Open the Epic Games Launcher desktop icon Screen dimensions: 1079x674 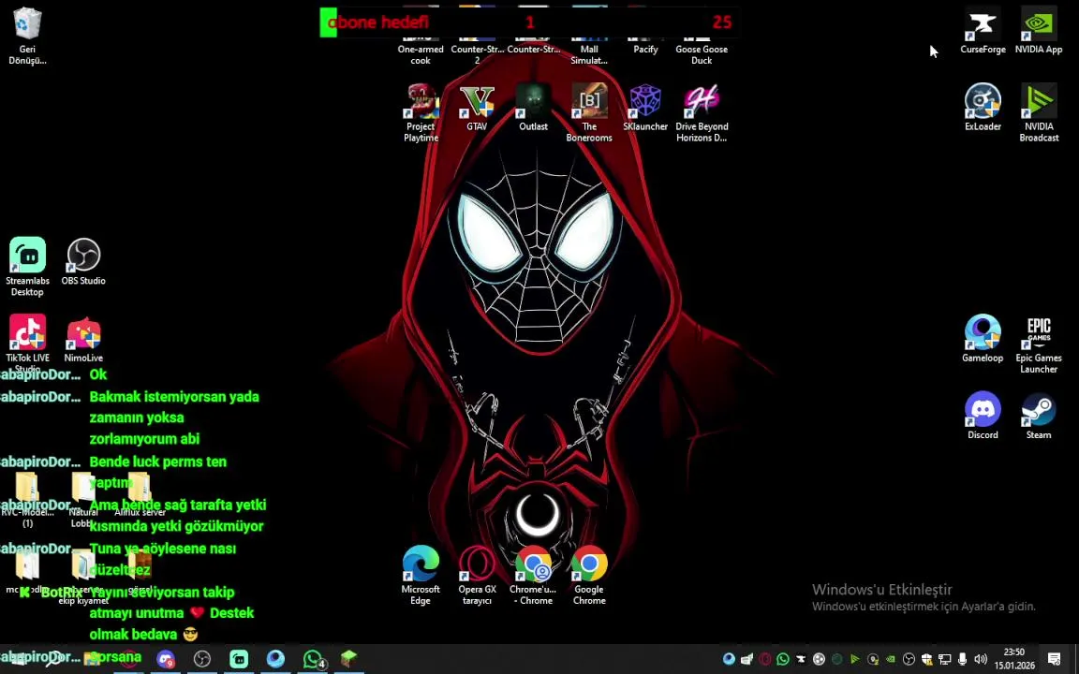(1039, 344)
